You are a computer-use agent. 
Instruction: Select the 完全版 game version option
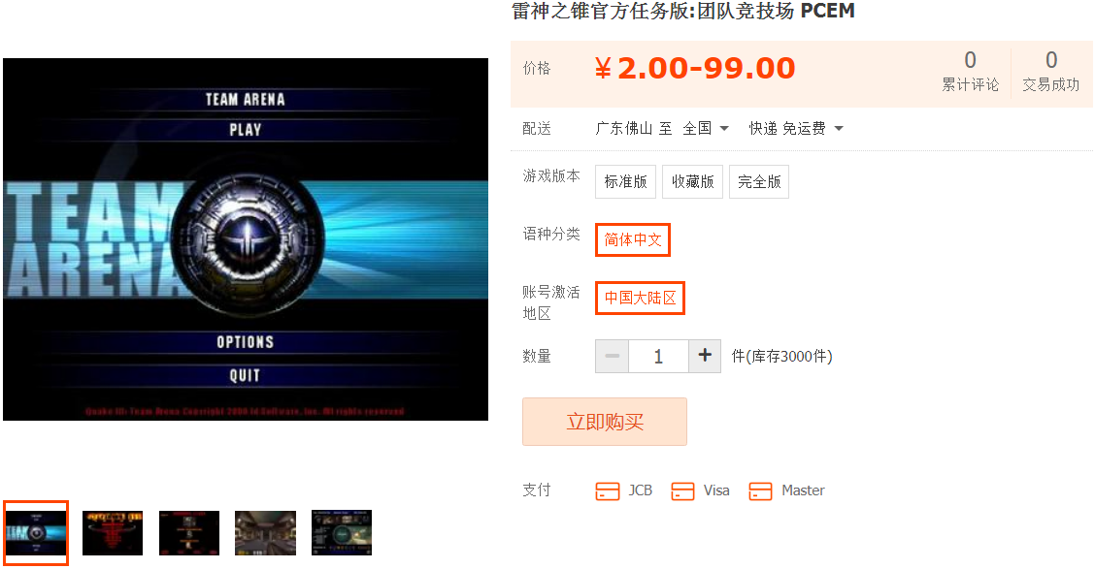pyautogui.click(x=759, y=182)
